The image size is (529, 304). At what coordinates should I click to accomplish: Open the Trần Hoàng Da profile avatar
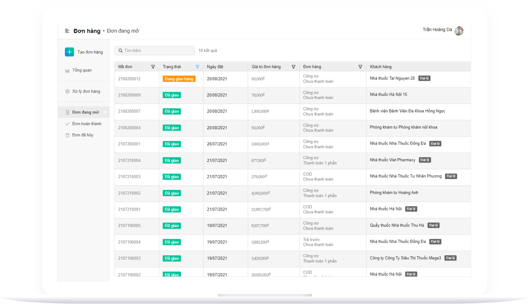tap(459, 31)
